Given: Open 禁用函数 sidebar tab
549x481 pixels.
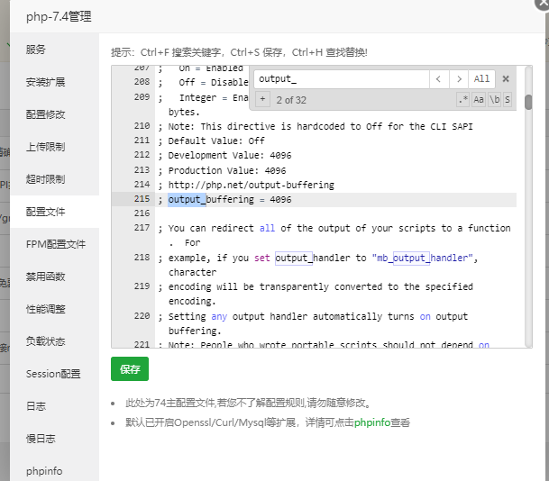Looking at the screenshot, I should 45,277.
